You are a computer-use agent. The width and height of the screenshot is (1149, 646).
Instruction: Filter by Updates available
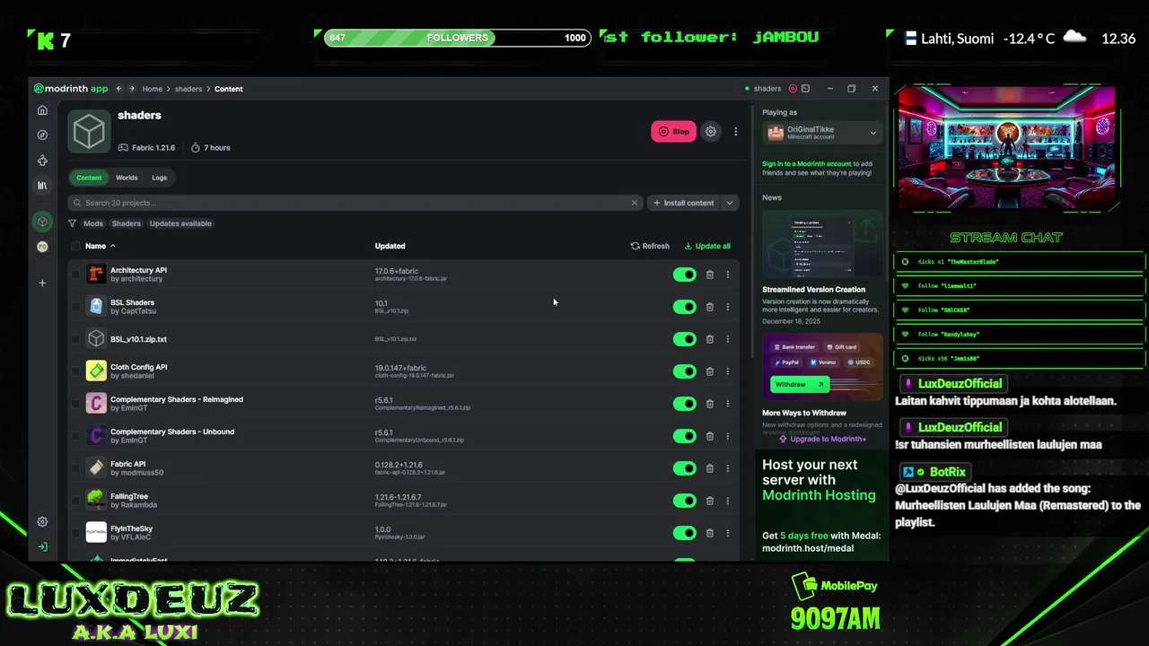[180, 223]
